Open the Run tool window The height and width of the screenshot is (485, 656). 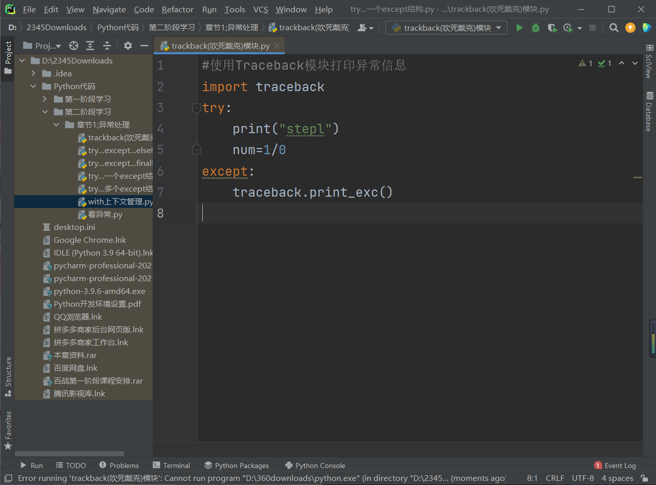31,466
